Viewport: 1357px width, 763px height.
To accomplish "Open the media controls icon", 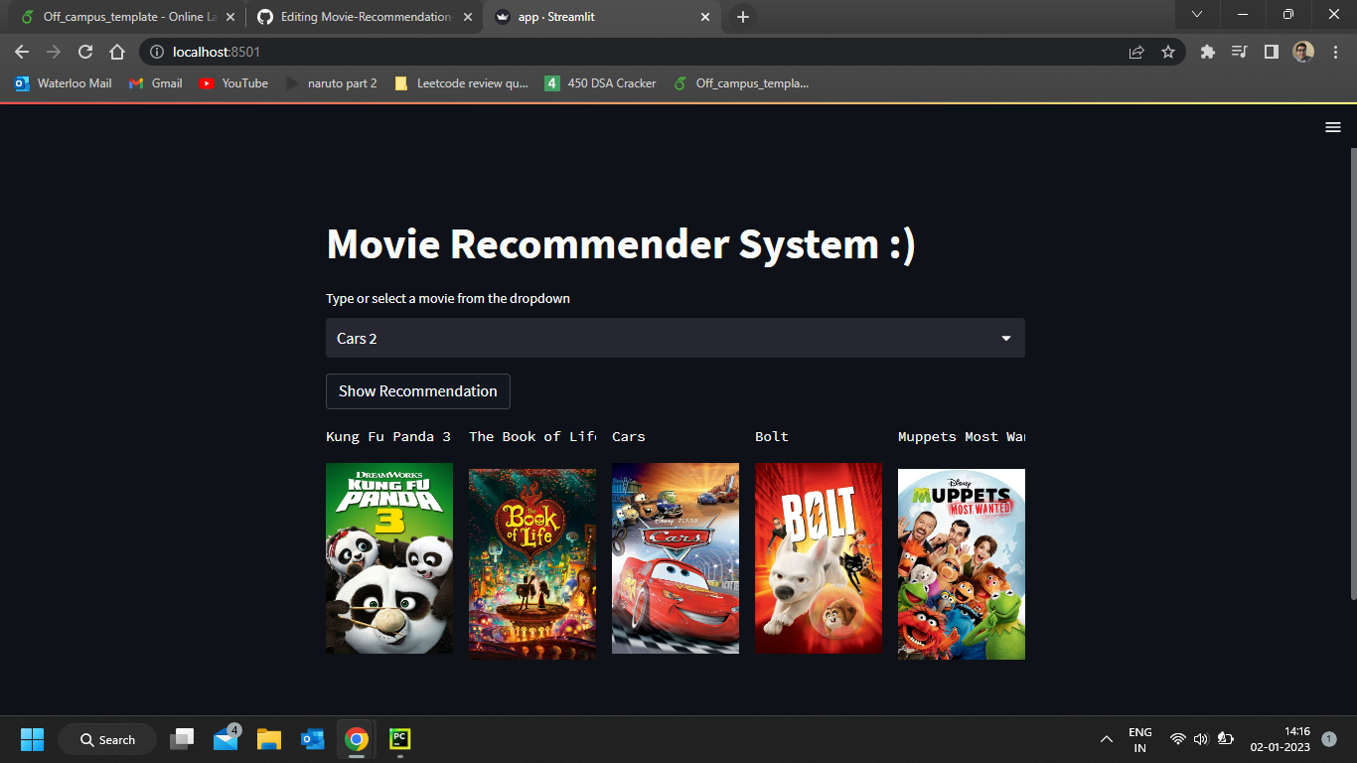I will 1239,52.
